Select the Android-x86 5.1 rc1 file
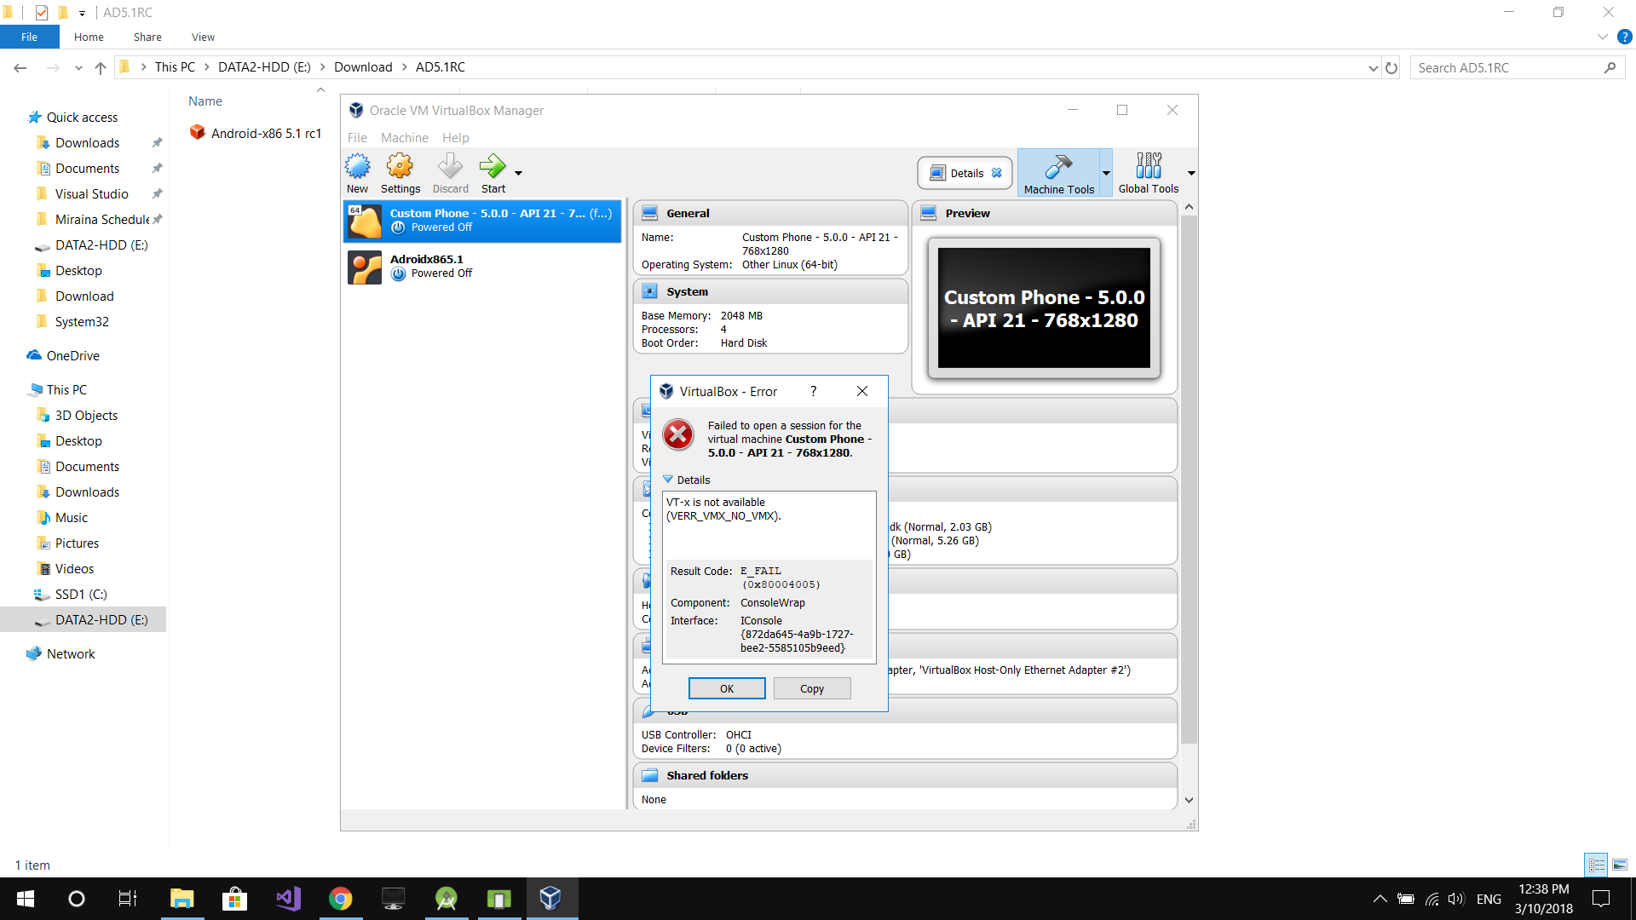 click(x=256, y=133)
